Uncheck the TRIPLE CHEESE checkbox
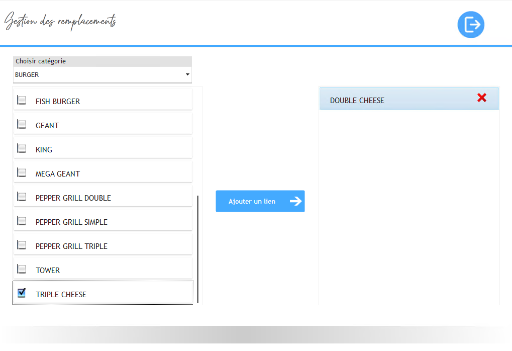This screenshot has height=351, width=512. [x=22, y=293]
